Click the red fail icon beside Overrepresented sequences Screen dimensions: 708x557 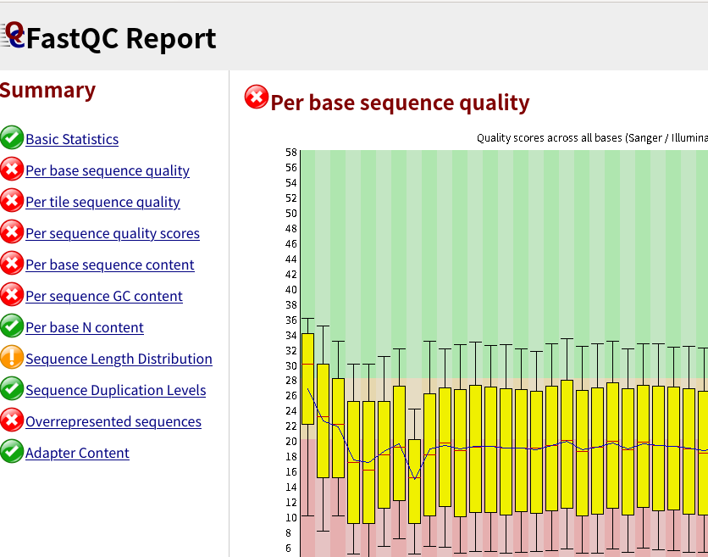(x=12, y=420)
